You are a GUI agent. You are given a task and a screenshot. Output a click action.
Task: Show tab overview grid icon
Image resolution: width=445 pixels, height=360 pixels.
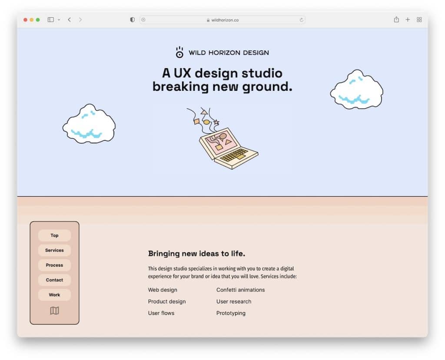(x=419, y=20)
